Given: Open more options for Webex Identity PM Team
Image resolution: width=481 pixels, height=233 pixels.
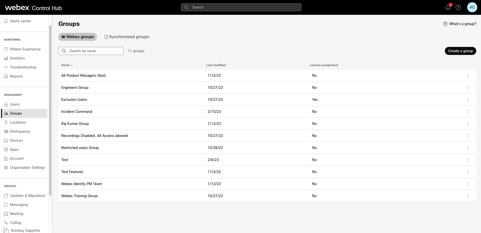Looking at the screenshot, I should point(468,184).
